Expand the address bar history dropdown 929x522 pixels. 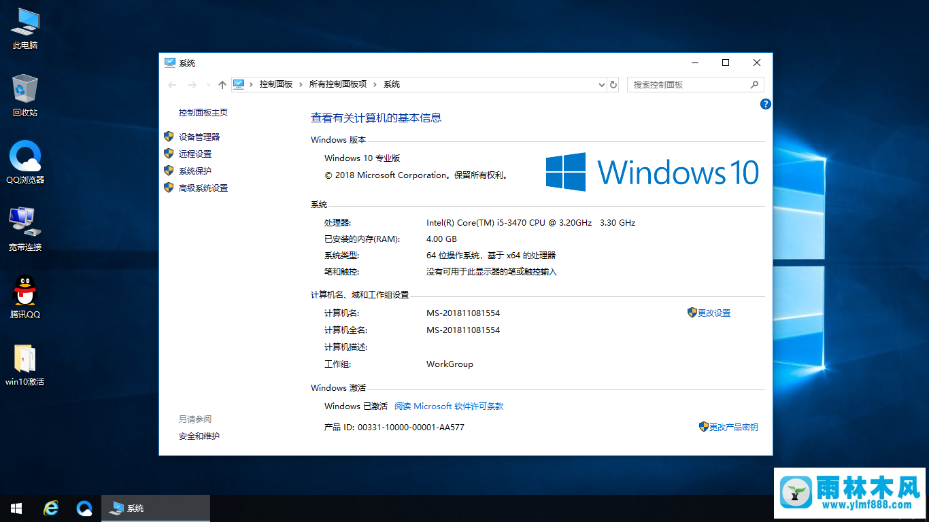coord(601,85)
